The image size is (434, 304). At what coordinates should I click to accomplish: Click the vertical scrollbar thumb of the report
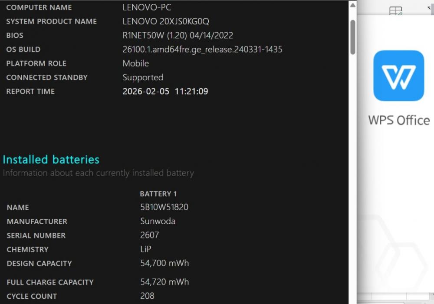352,37
